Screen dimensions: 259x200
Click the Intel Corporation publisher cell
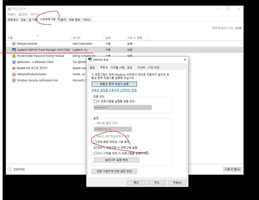tap(83, 44)
